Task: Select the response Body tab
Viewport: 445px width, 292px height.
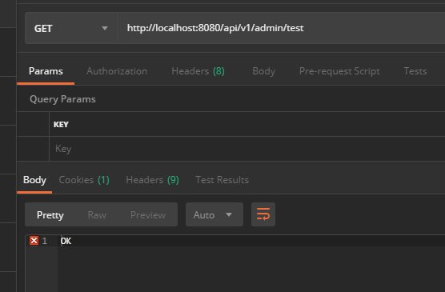Action: pyautogui.click(x=34, y=180)
